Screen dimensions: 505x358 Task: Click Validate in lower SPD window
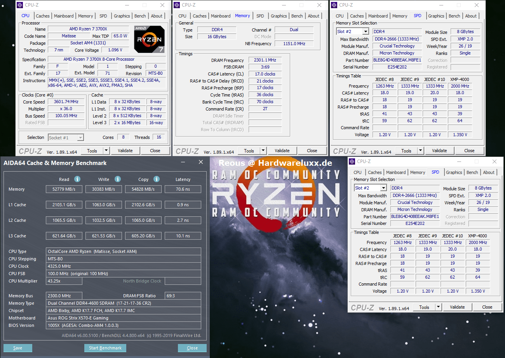click(x=457, y=307)
